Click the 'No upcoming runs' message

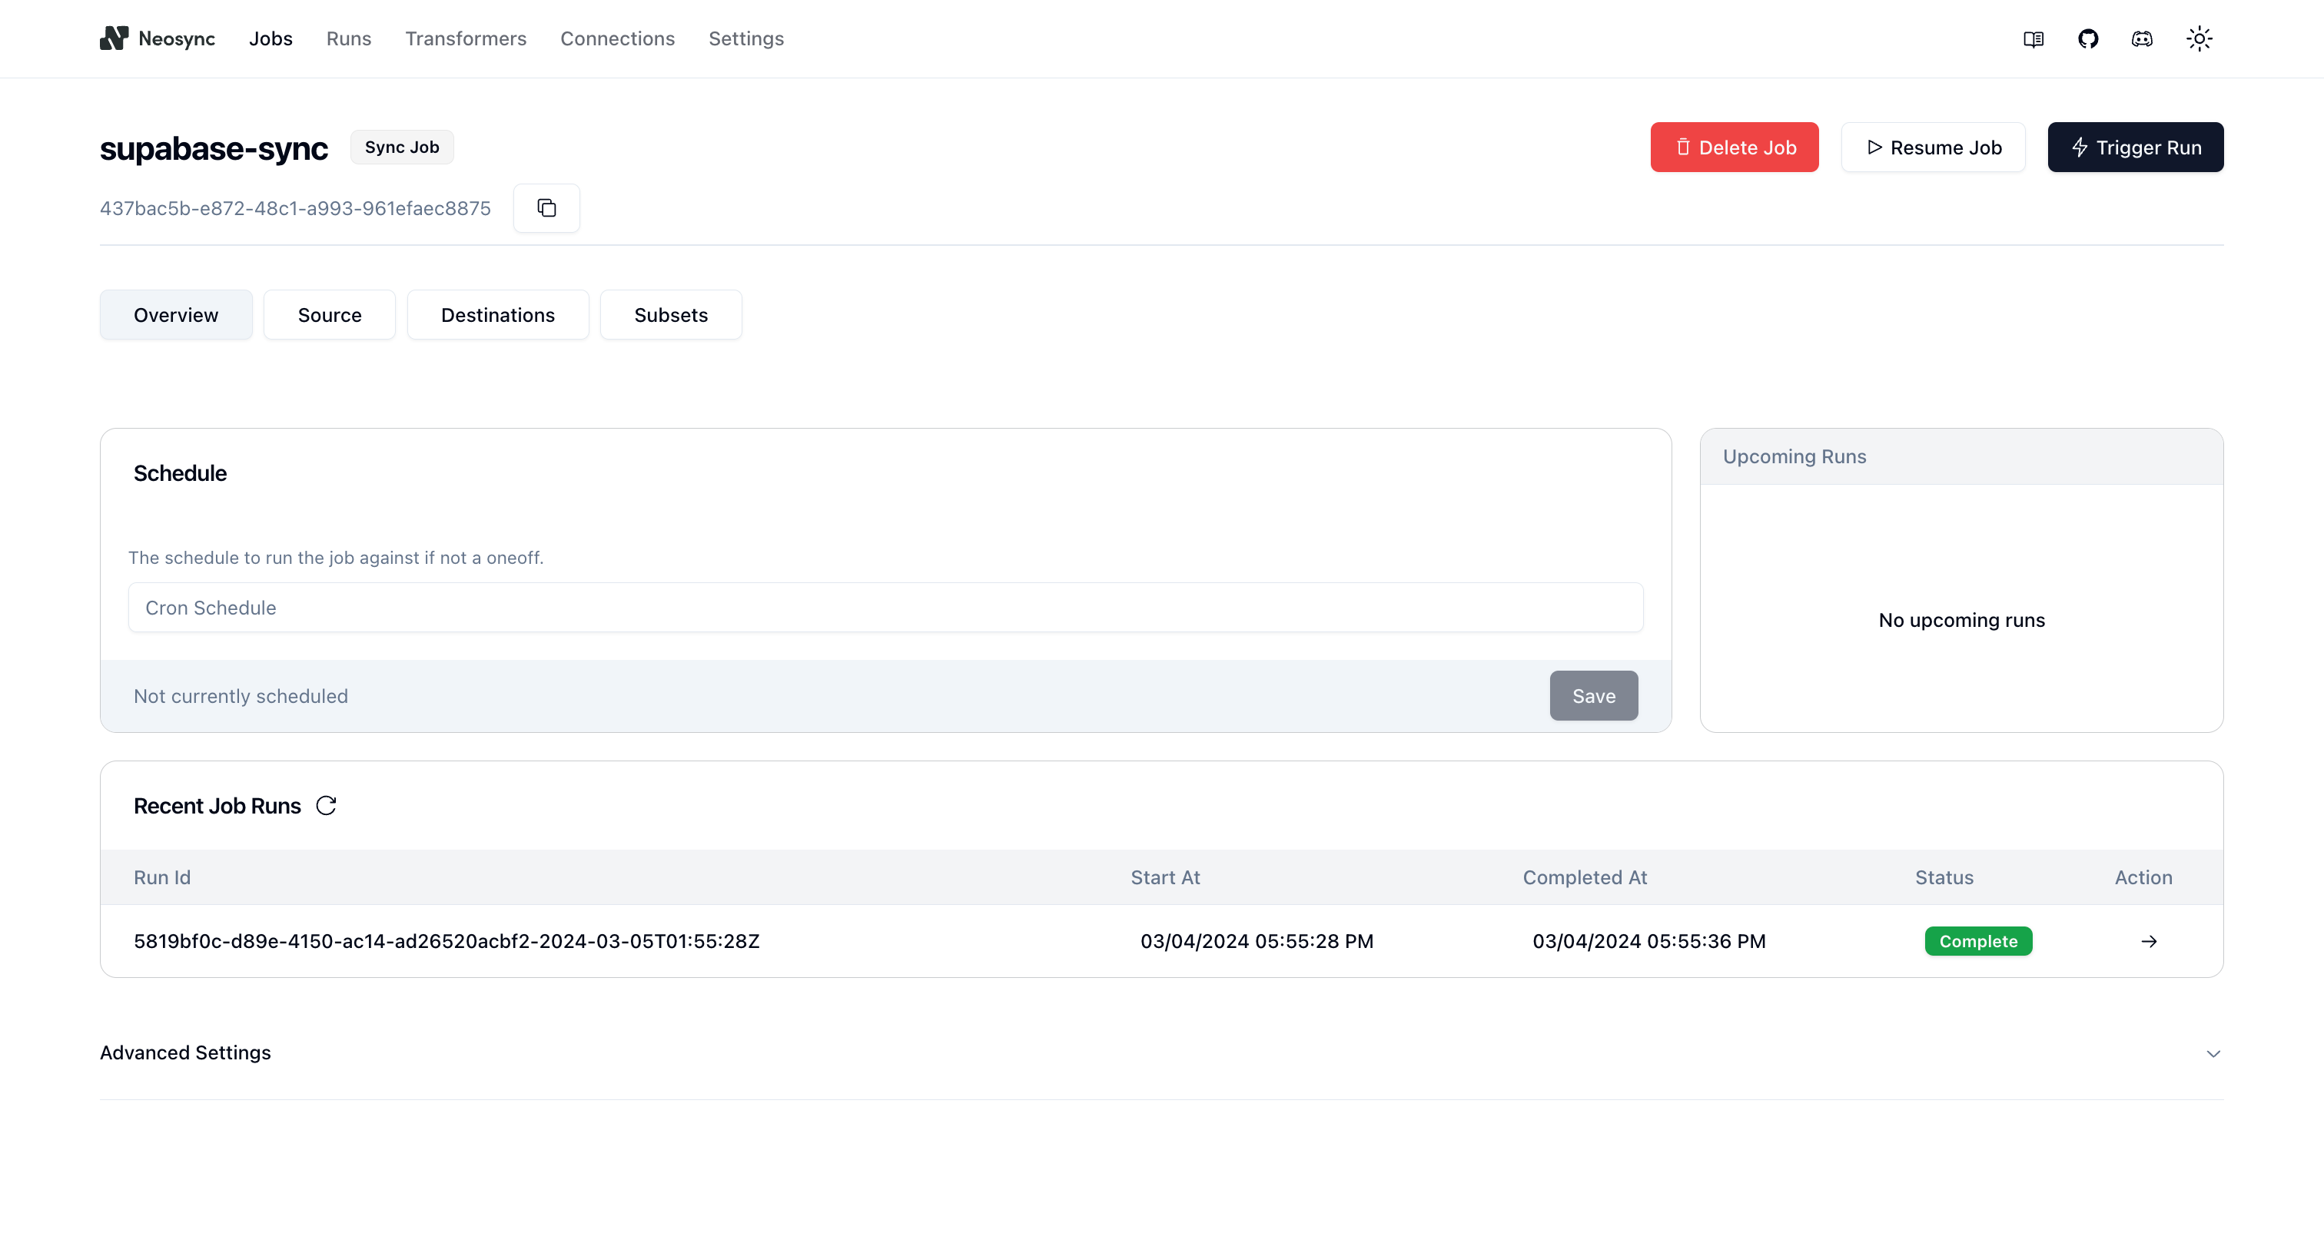point(1961,620)
